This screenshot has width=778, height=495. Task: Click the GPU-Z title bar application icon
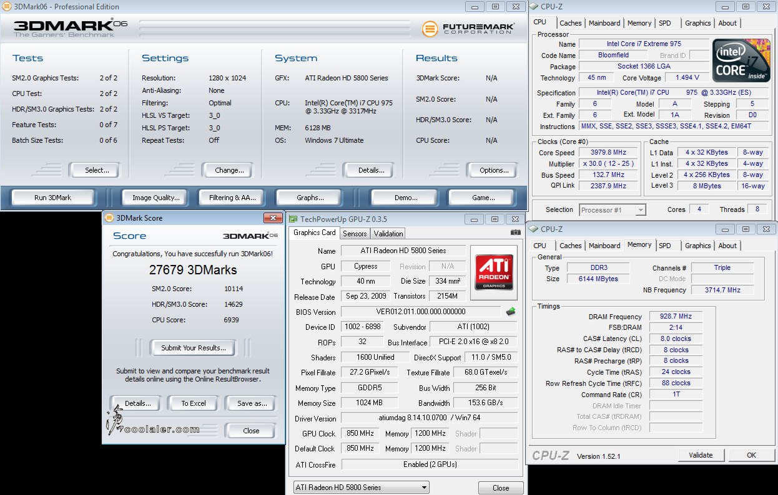(x=294, y=219)
